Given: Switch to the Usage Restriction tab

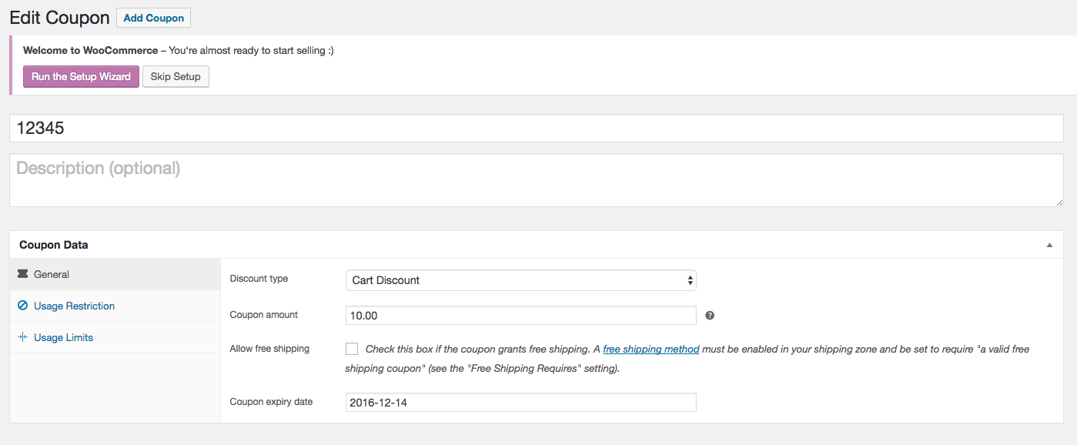Looking at the screenshot, I should [x=75, y=306].
